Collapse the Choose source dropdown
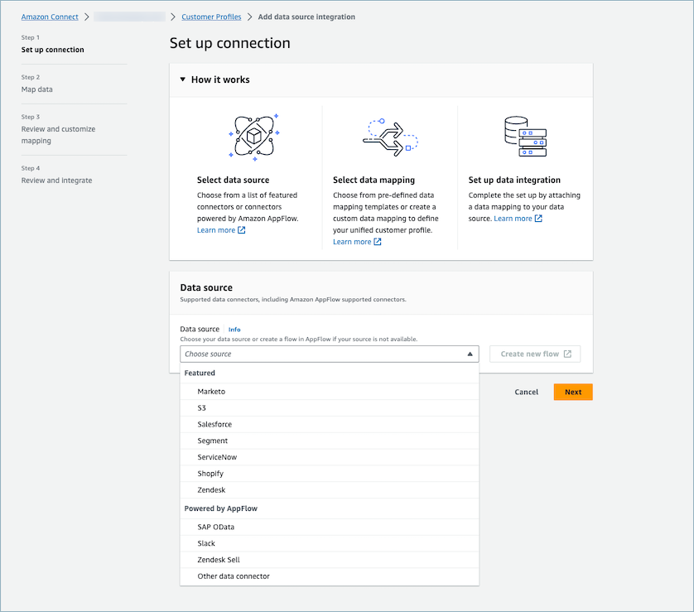Image resolution: width=694 pixels, height=612 pixels. [x=472, y=354]
